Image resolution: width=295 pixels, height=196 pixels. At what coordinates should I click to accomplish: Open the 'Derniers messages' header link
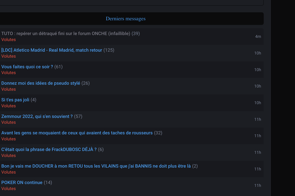(126, 19)
